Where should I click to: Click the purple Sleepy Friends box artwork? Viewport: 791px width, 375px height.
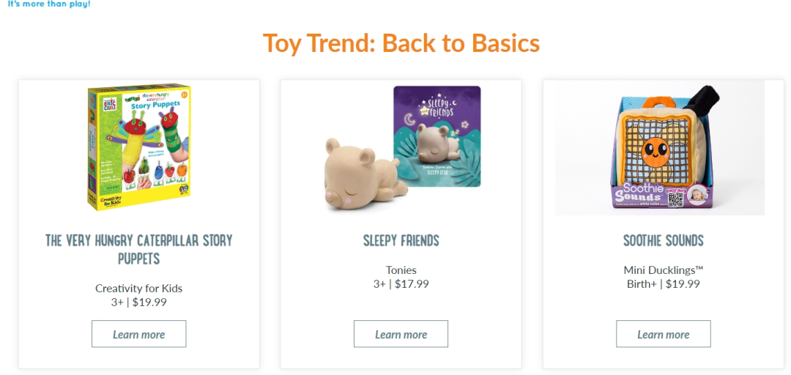tap(437, 135)
